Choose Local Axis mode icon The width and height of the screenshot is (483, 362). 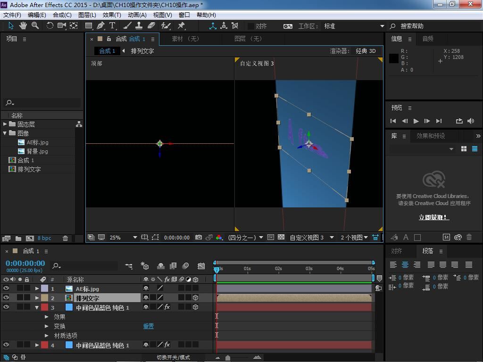coord(213,26)
